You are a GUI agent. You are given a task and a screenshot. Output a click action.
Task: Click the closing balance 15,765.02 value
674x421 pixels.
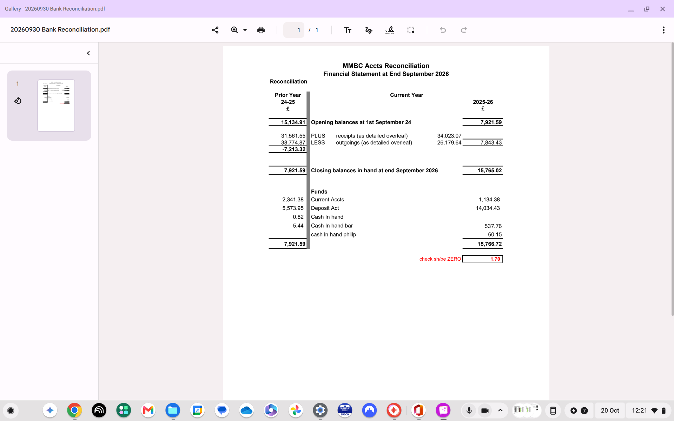[x=489, y=171]
